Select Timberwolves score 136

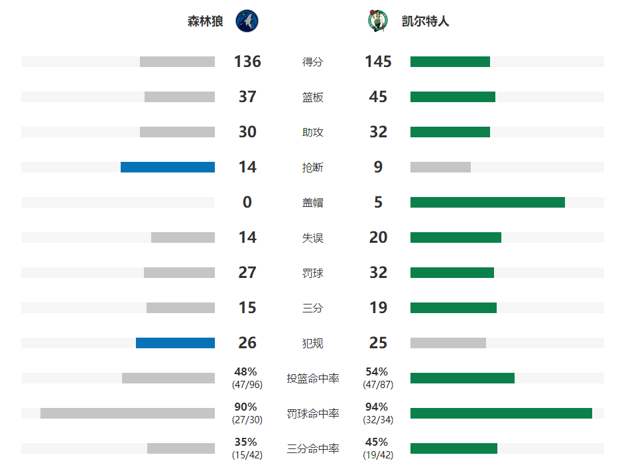tap(247, 62)
